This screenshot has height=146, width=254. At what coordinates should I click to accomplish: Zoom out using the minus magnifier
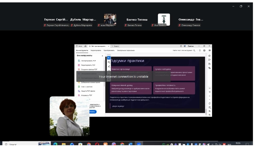209,115
